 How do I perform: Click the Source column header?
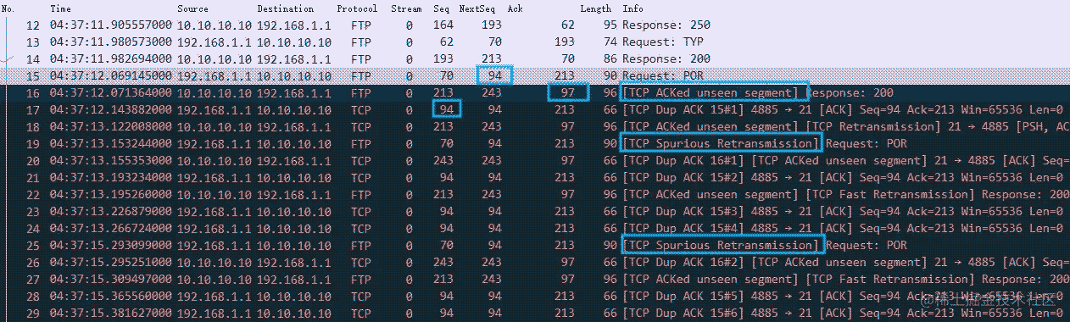[192, 8]
